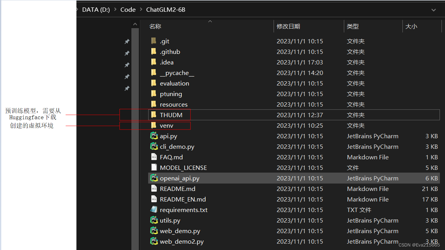Select the ptuning folder icon
The image size is (445, 250).
tap(154, 94)
